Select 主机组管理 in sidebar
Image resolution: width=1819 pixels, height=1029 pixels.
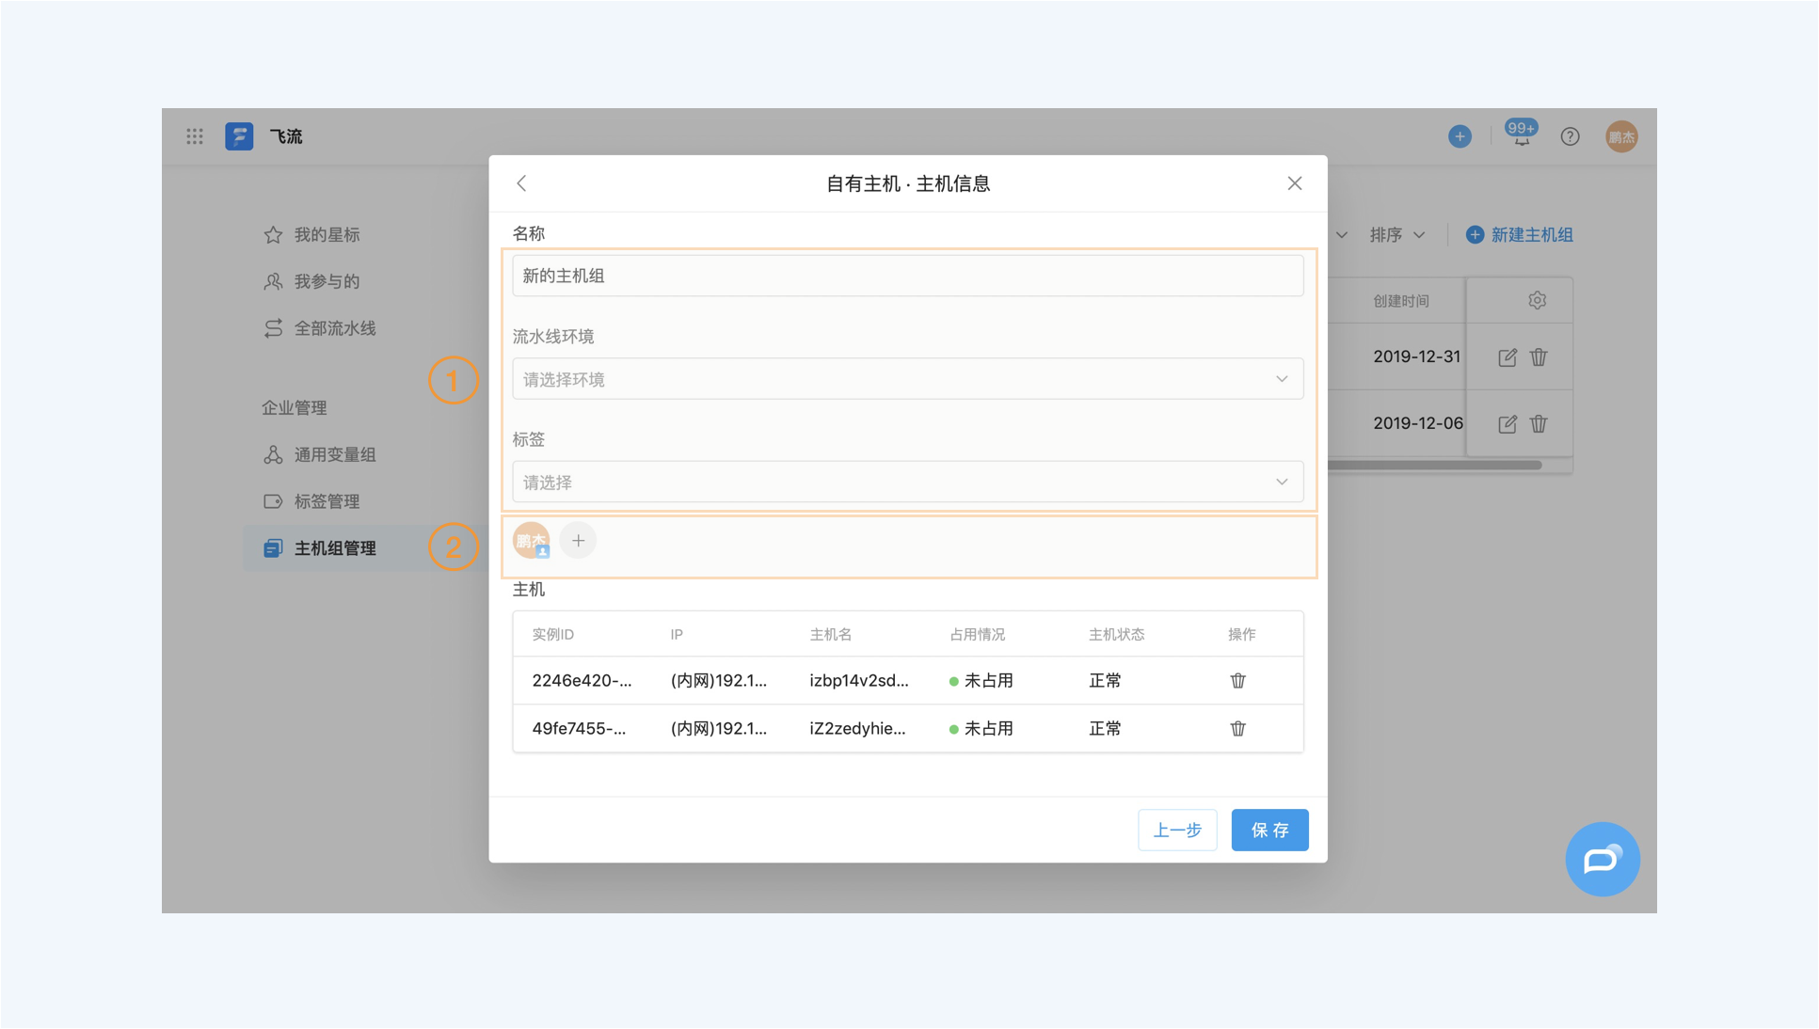coord(365,548)
